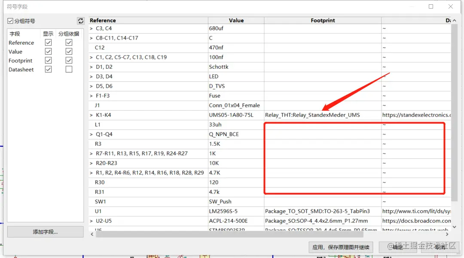Image resolution: width=464 pixels, height=258 pixels.
Task: Toggle show checkbox for Footprint field
Action: pyautogui.click(x=48, y=61)
